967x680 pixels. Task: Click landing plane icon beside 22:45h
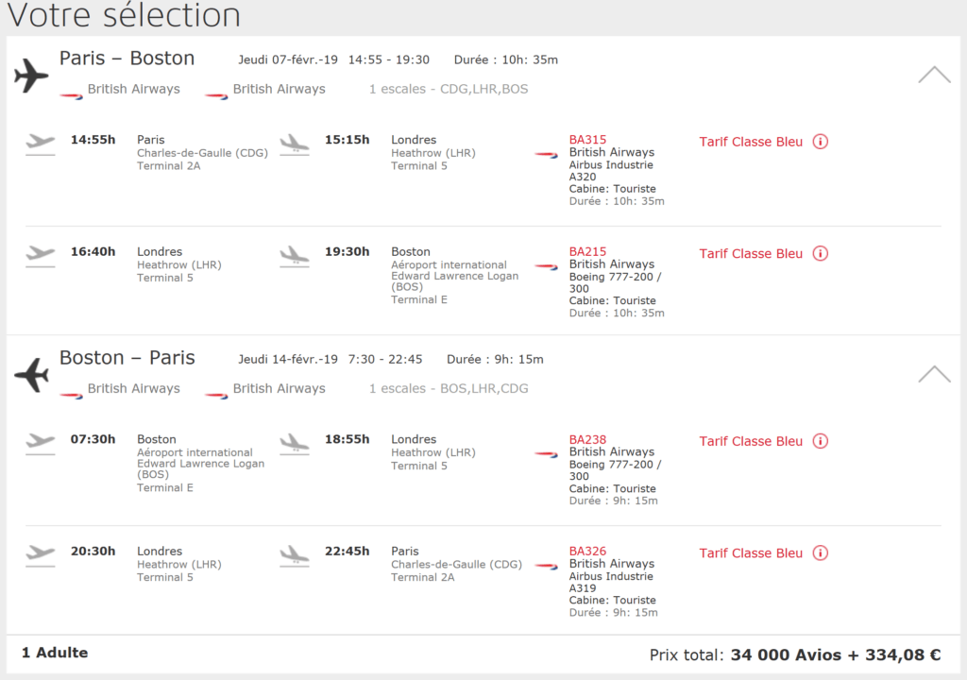click(x=295, y=554)
